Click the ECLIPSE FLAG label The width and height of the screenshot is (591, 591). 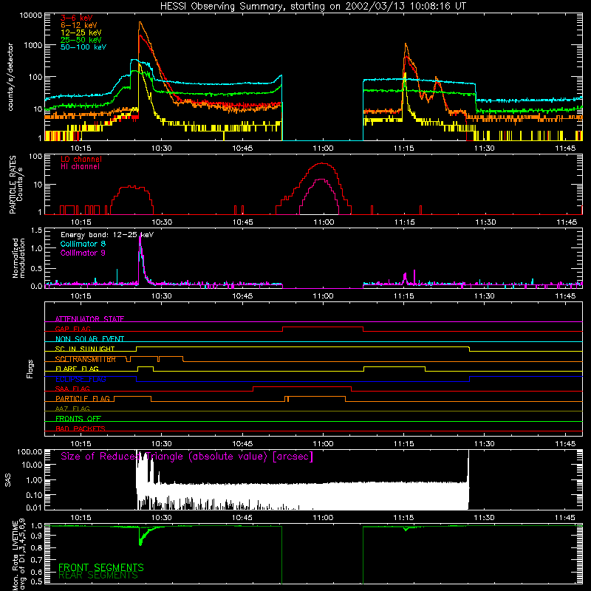pos(81,379)
